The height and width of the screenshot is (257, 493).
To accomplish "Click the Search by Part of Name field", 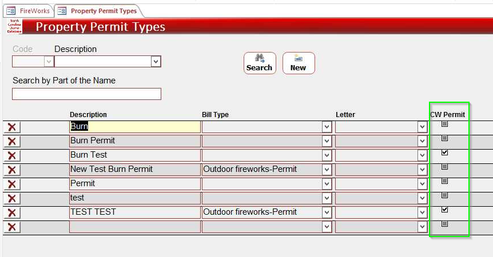I will coord(86,94).
